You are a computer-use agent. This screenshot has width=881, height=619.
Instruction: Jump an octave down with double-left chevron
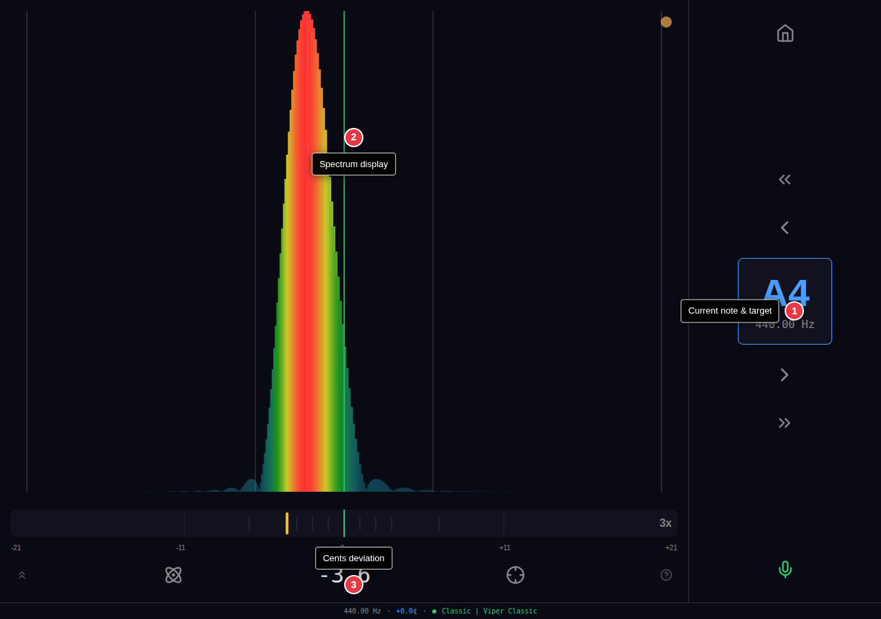pos(785,179)
